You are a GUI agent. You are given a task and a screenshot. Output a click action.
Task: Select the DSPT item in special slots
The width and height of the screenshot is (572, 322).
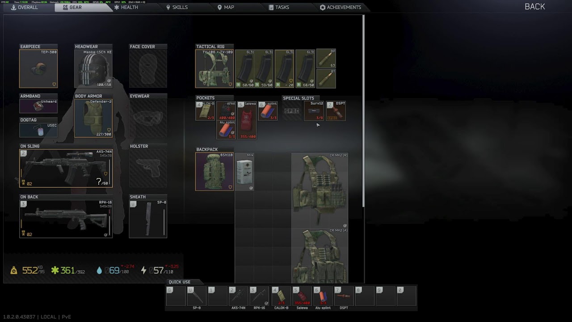(336, 111)
